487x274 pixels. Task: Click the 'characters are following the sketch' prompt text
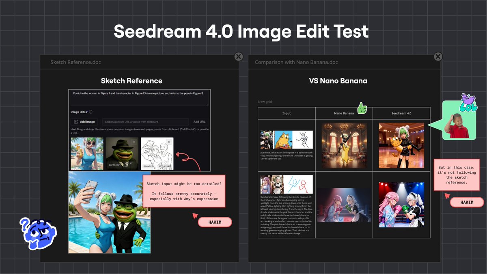[287, 215]
